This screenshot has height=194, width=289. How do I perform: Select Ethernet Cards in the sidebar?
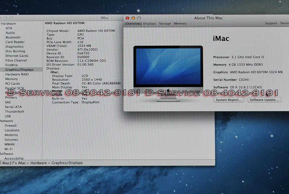pos(17,56)
